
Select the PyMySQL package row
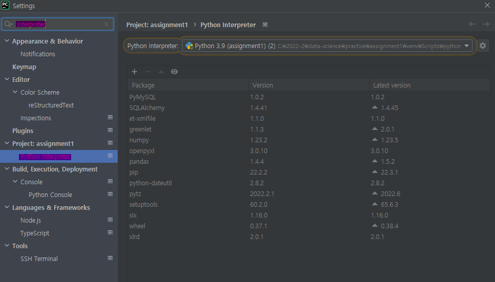point(309,97)
